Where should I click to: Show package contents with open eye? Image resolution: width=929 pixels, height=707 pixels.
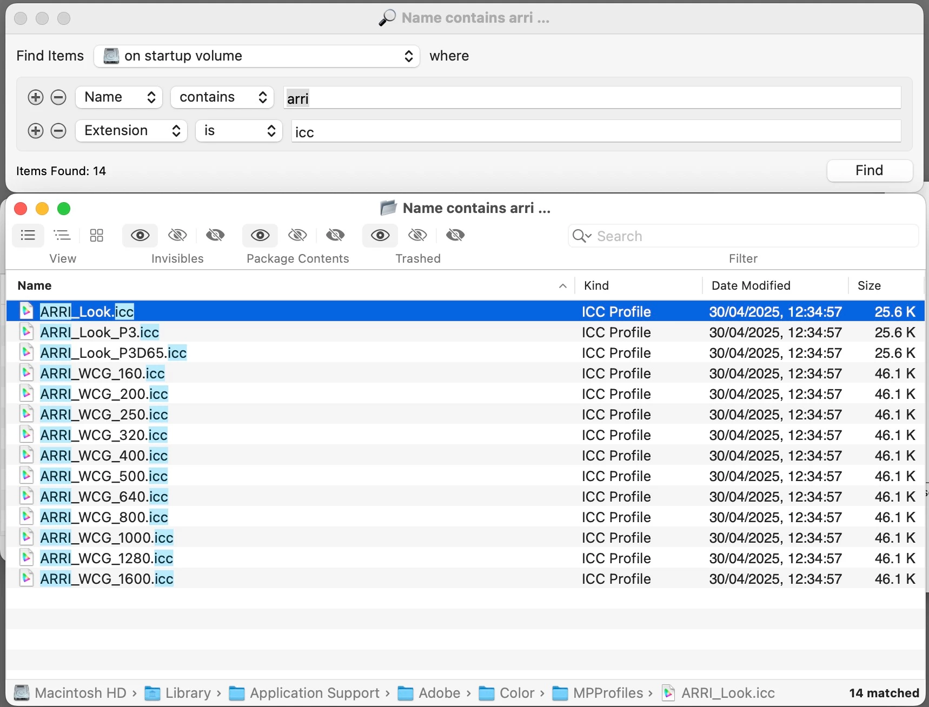(260, 235)
